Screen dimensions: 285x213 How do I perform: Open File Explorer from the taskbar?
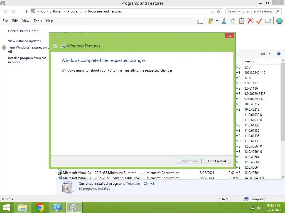click(x=22, y=207)
